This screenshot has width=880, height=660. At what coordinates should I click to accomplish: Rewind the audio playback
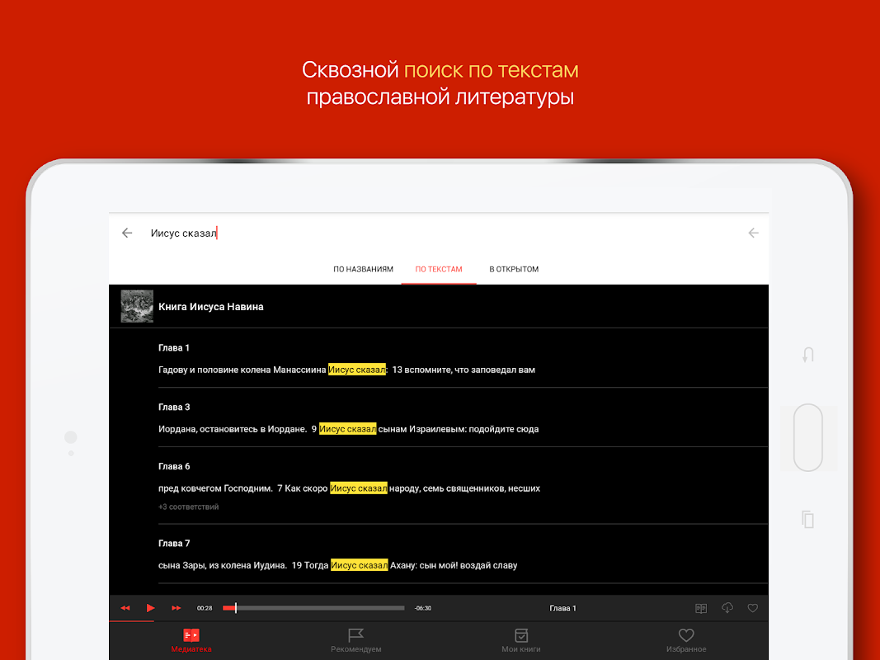(125, 608)
